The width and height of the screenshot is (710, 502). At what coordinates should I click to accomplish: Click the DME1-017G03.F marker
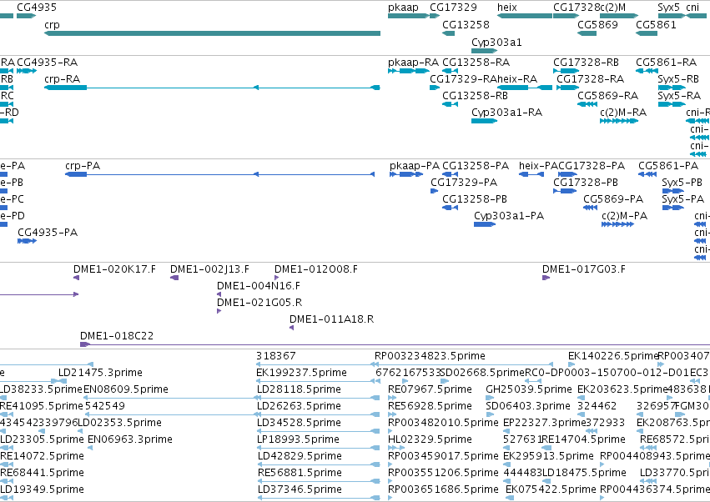point(546,278)
